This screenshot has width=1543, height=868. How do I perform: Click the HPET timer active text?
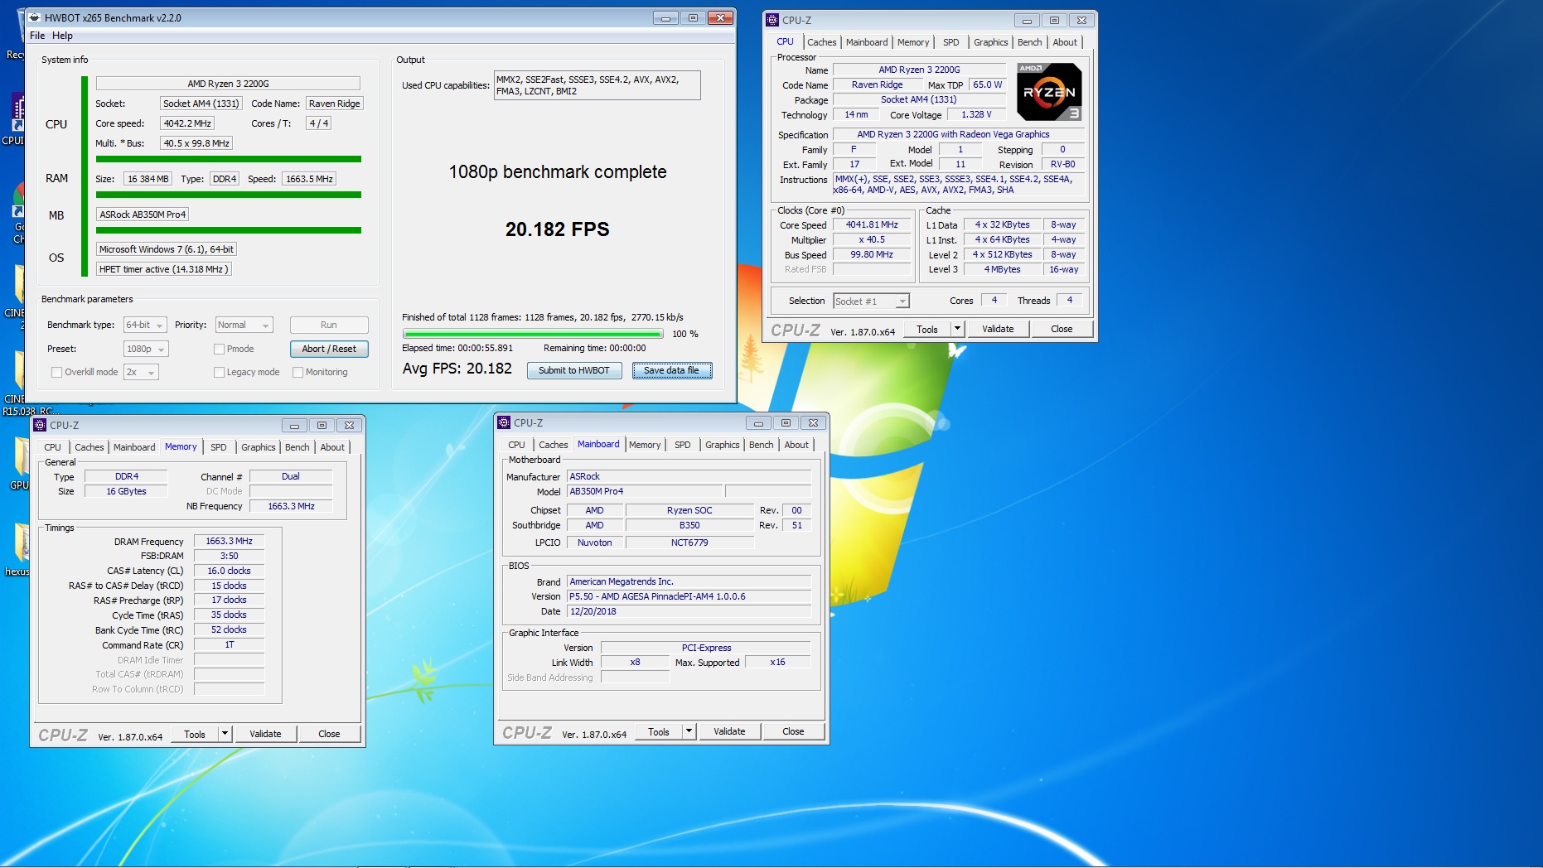[163, 269]
